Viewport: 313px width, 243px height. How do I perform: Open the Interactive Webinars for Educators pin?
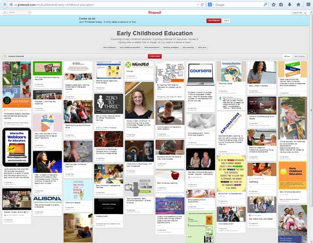pos(17,147)
